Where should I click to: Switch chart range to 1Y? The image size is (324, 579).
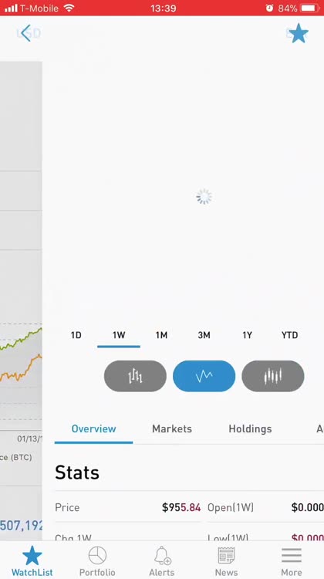[x=247, y=335]
